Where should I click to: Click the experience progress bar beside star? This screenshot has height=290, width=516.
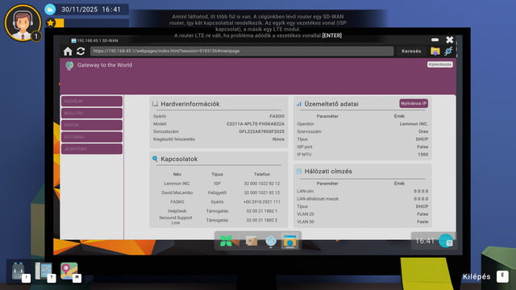point(92,23)
